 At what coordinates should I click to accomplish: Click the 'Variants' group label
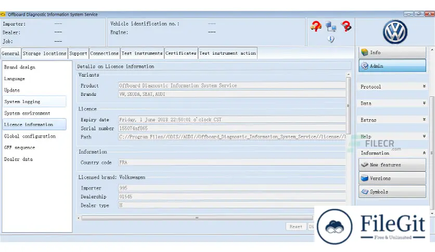click(89, 74)
